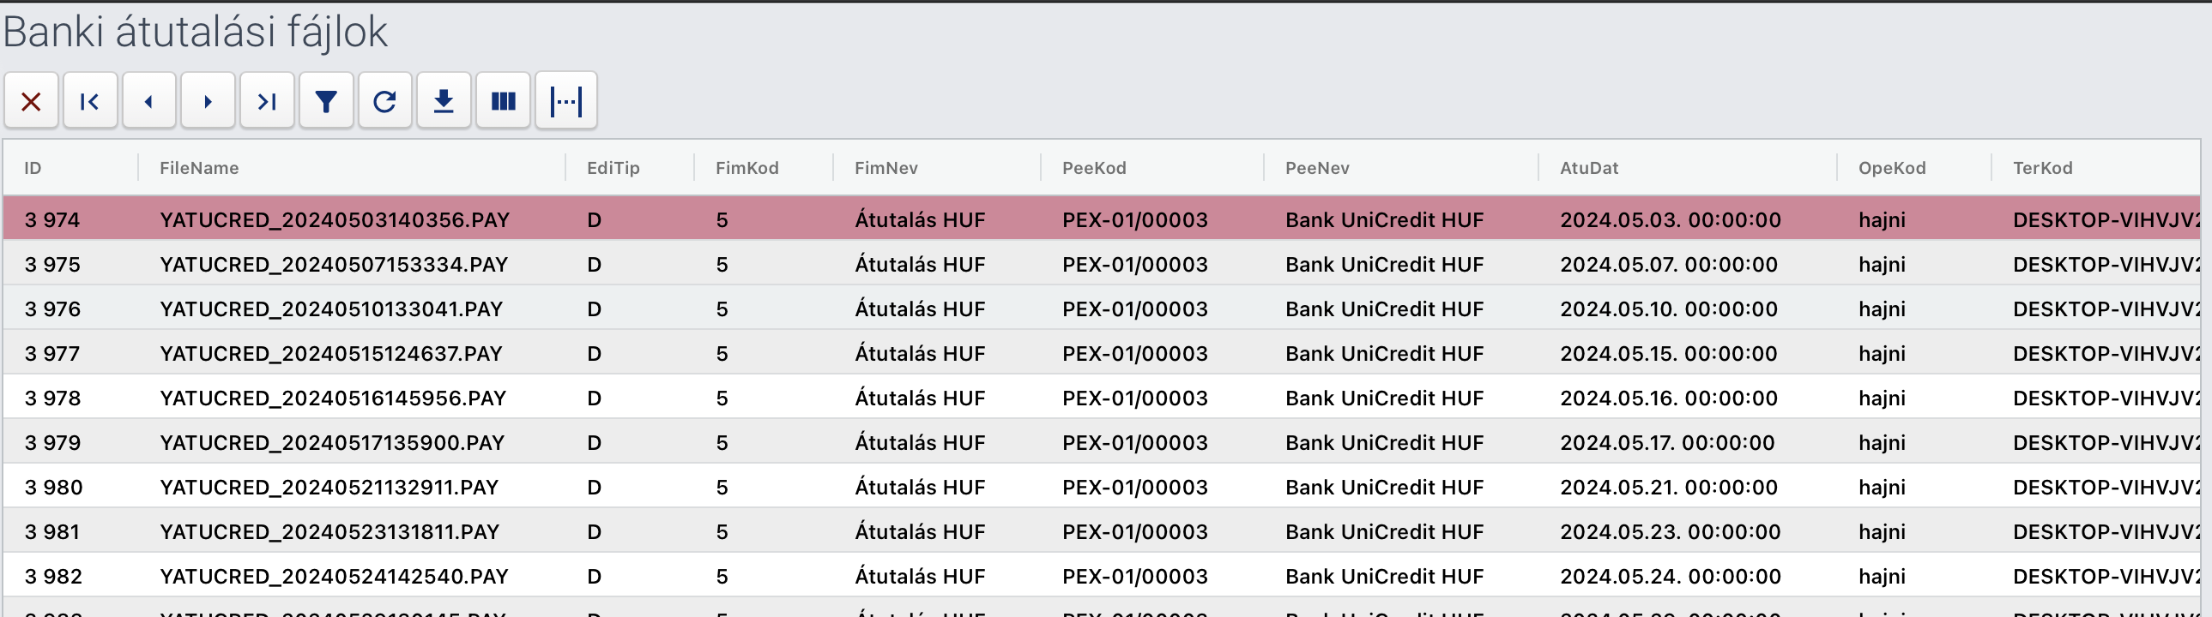Go to previous record arrow
The width and height of the screenshot is (2212, 617).
(148, 101)
